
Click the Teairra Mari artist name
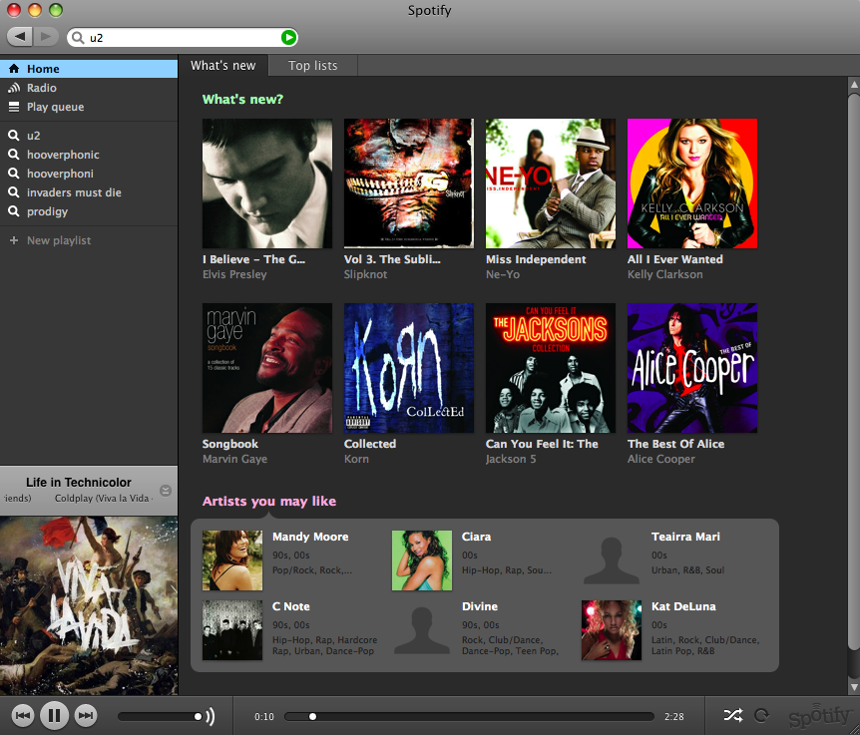[x=685, y=537]
